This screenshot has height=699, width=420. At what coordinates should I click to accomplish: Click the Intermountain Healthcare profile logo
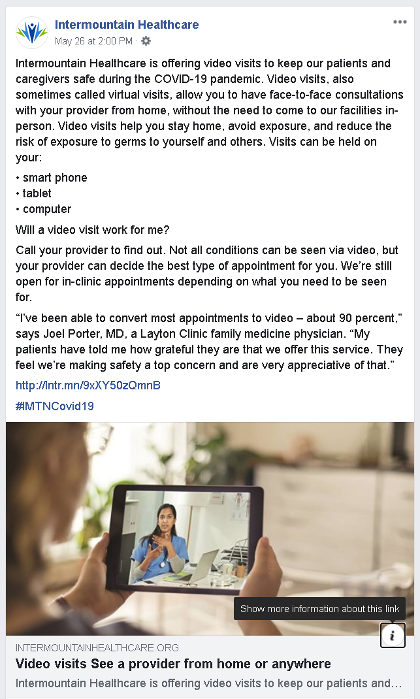[31, 33]
